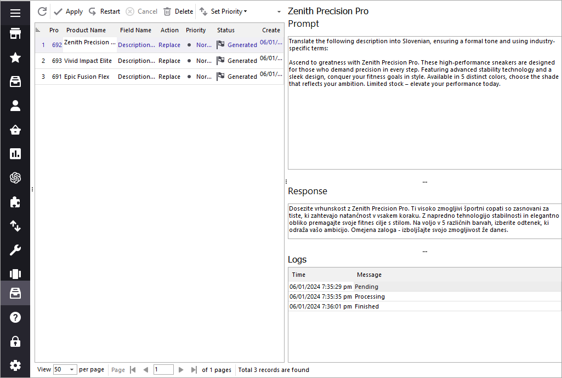The width and height of the screenshot is (562, 378).
Task: Click product ID 693 cell
Action: tap(56, 61)
